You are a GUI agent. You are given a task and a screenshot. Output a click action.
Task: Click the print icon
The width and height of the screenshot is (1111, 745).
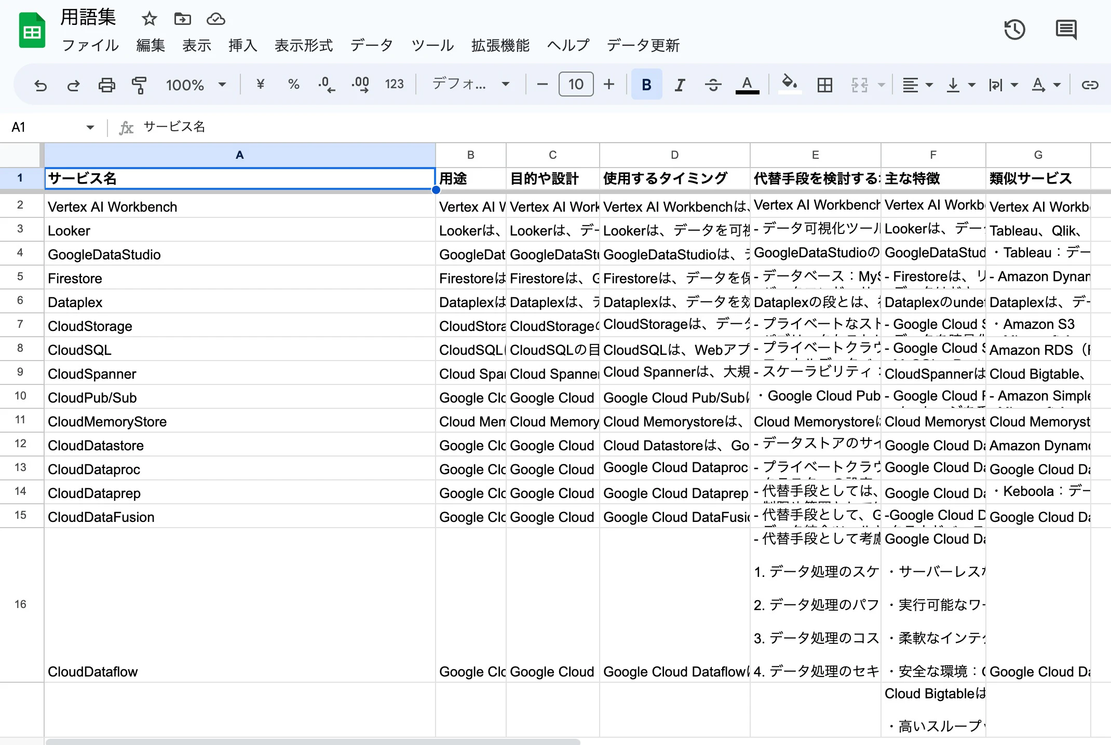click(x=106, y=85)
